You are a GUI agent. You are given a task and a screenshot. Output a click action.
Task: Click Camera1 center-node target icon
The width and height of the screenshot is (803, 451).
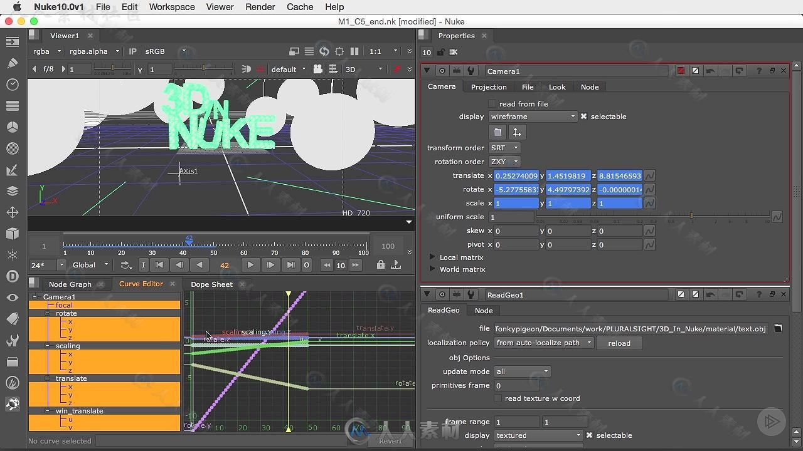pos(442,71)
